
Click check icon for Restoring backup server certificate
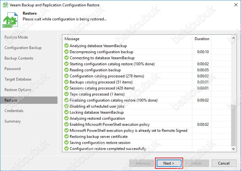point(66,136)
